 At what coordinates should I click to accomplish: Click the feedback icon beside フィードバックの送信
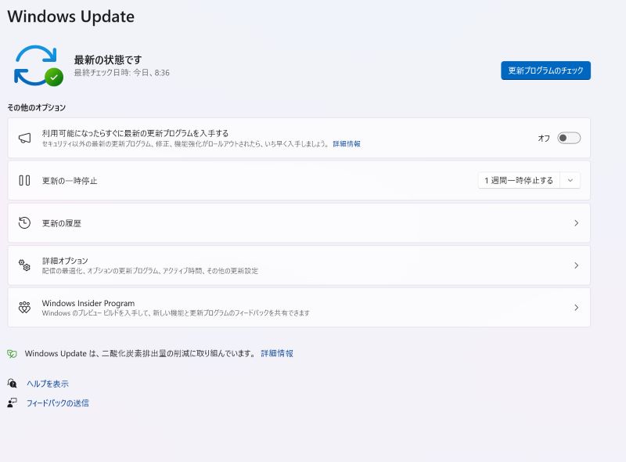pyautogui.click(x=12, y=402)
